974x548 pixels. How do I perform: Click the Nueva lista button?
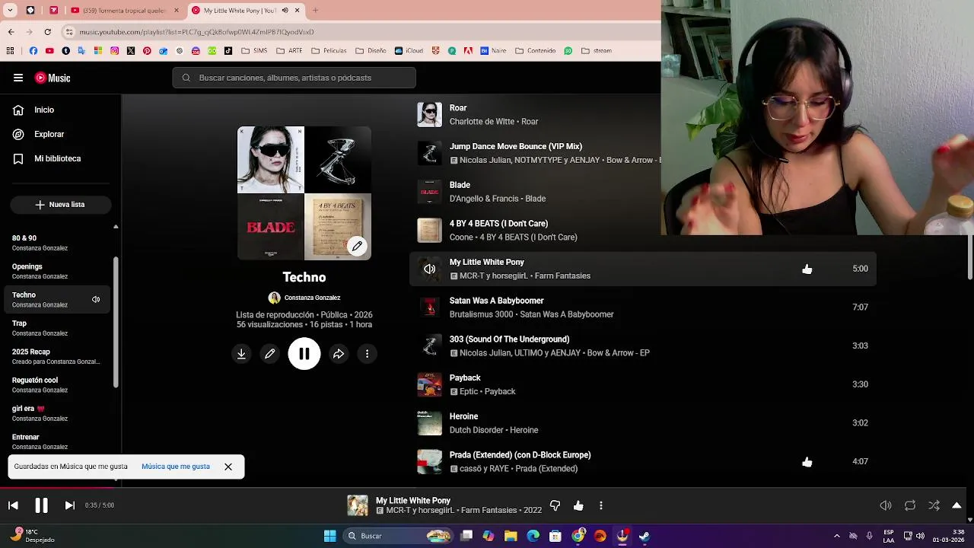pyautogui.click(x=60, y=205)
